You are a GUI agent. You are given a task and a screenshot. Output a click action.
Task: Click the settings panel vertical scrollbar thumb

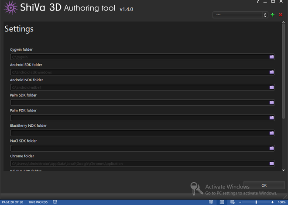click(x=283, y=71)
